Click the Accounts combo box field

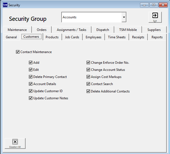[91, 17]
